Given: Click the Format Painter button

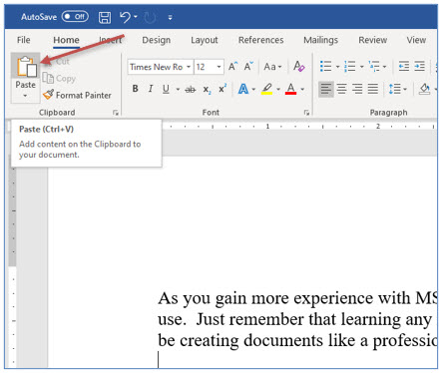Looking at the screenshot, I should pyautogui.click(x=77, y=95).
